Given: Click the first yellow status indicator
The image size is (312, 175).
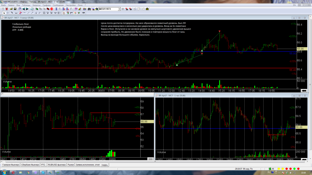Looking at the screenshot, I should pyautogui.click(x=279, y=169).
